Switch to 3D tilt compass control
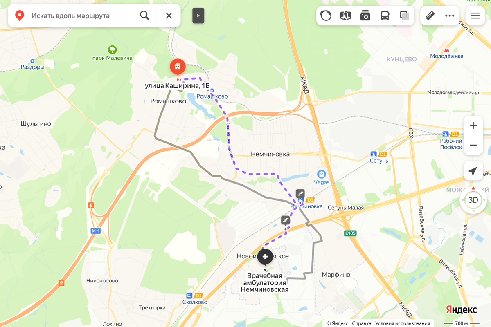Image resolution: width=491 pixels, height=327 pixels. coord(473,200)
